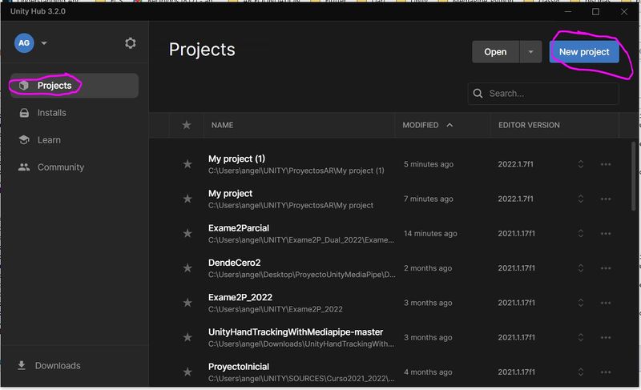Select the Projects sidebar tab
This screenshot has width=641, height=390.
(x=74, y=86)
